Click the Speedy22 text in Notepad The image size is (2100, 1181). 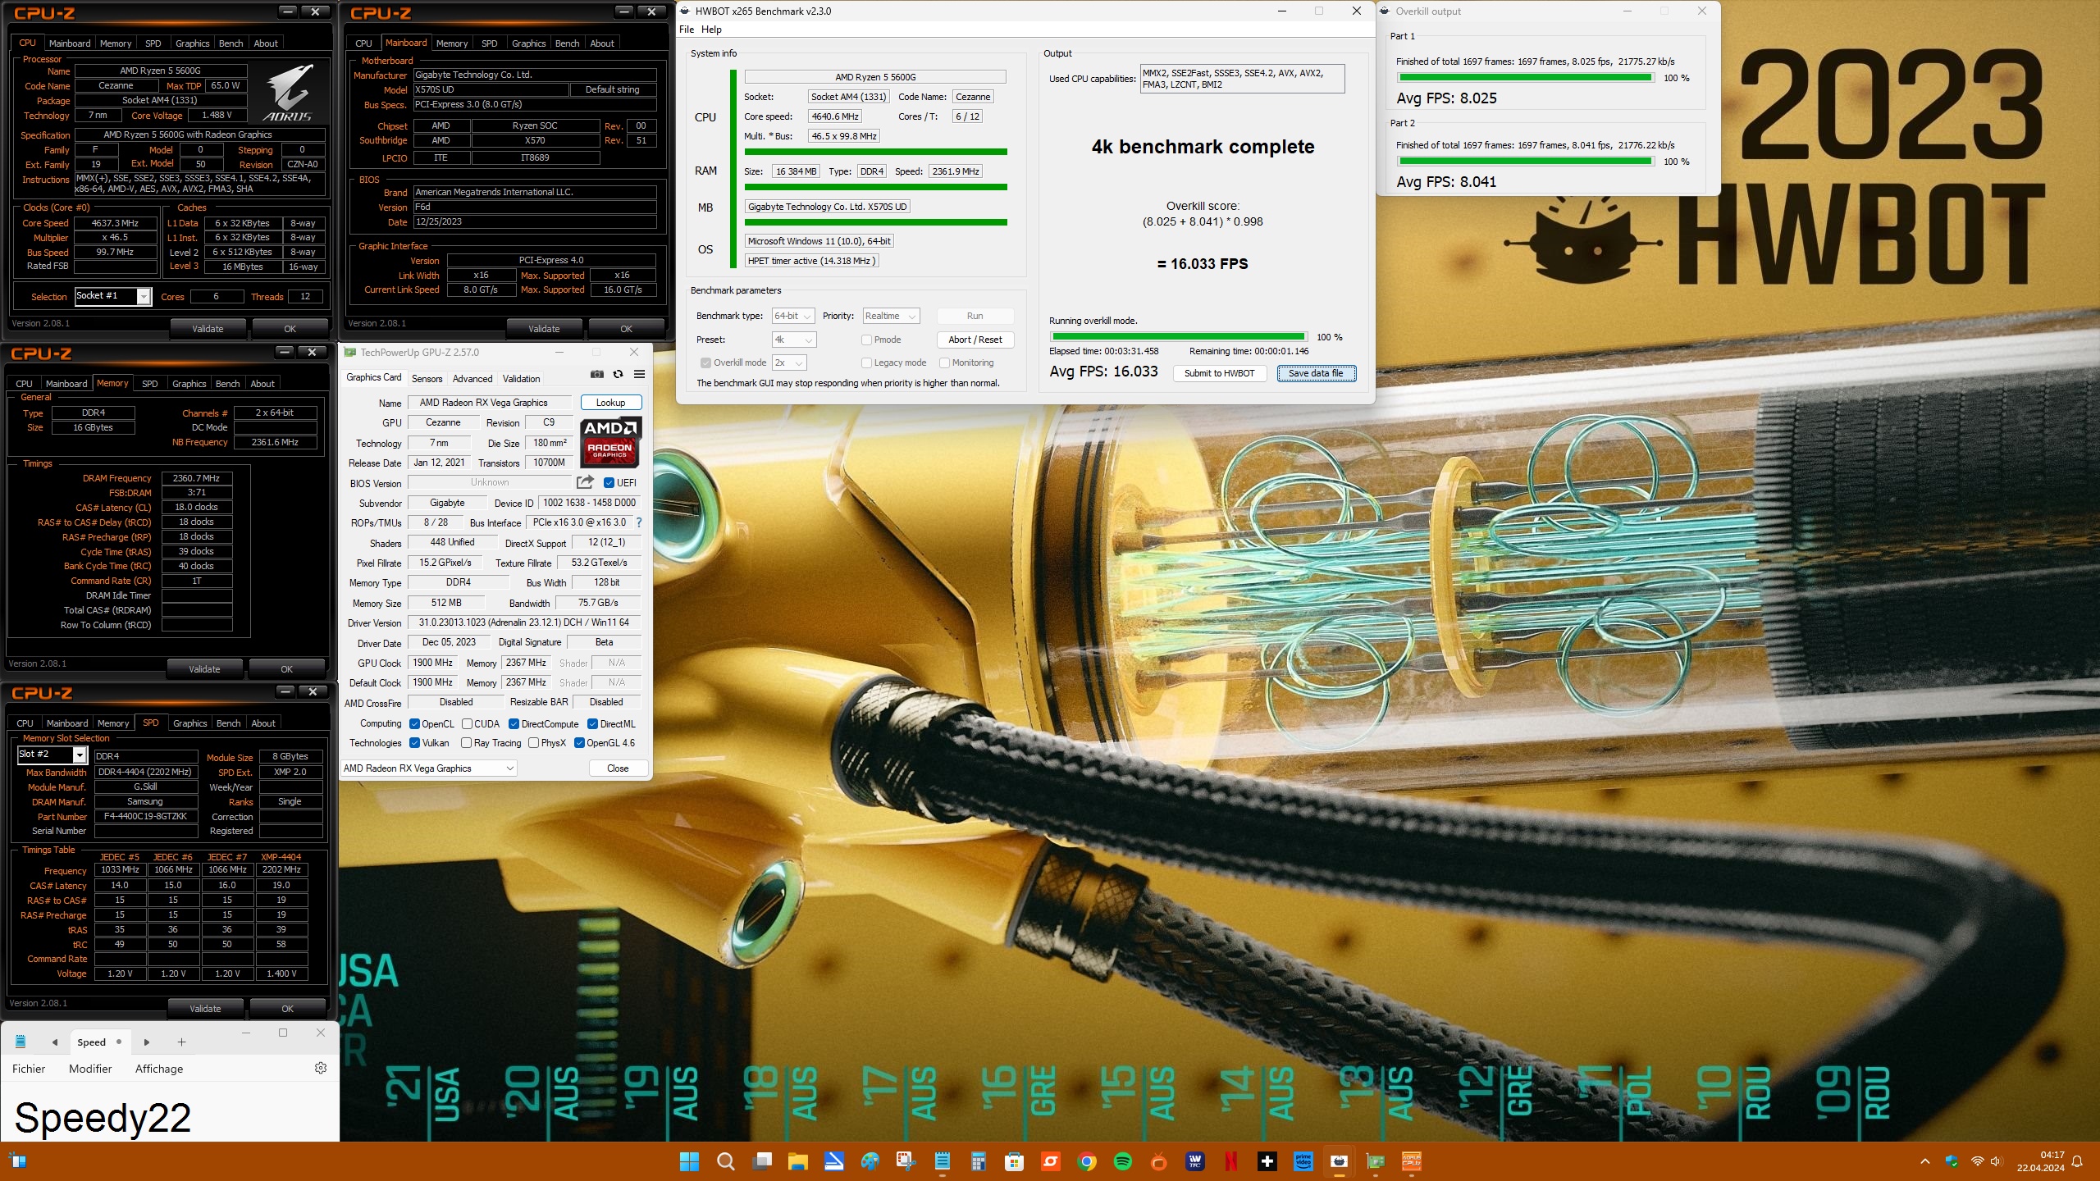pos(103,1117)
